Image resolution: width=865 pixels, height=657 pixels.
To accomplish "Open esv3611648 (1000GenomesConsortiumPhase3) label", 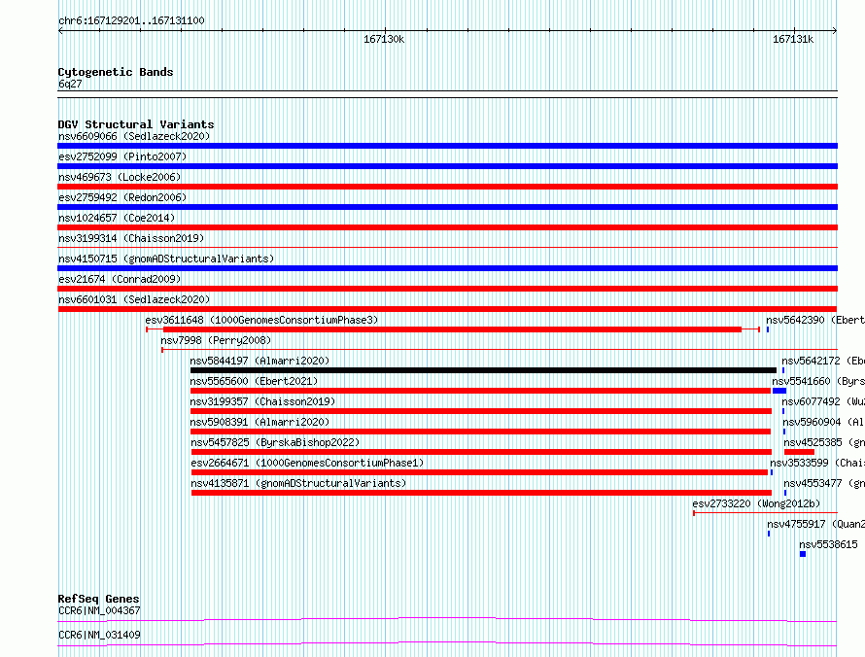I will tap(261, 320).
